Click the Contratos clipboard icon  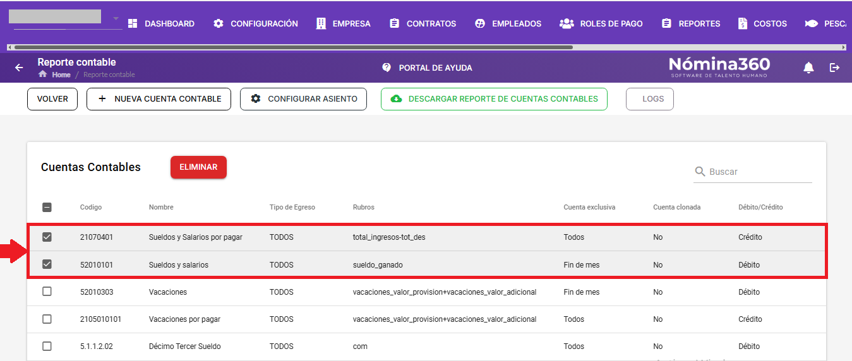pos(395,23)
